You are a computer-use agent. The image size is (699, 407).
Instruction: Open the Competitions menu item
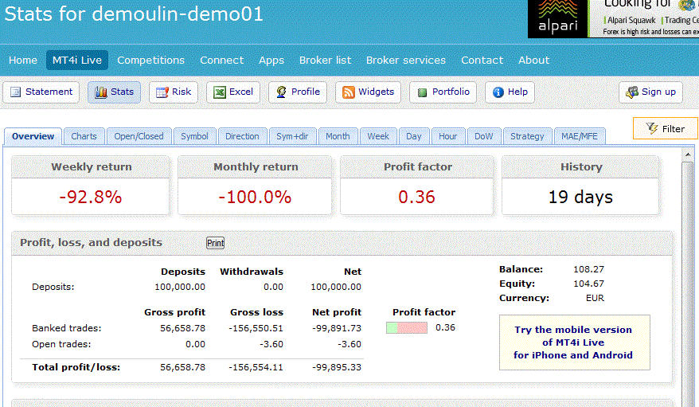(150, 60)
